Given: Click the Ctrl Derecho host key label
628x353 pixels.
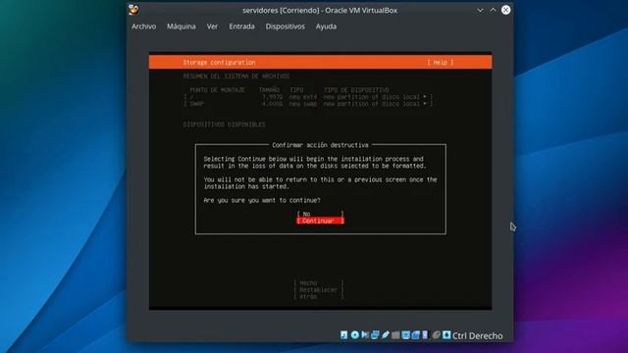Looking at the screenshot, I should 478,335.
